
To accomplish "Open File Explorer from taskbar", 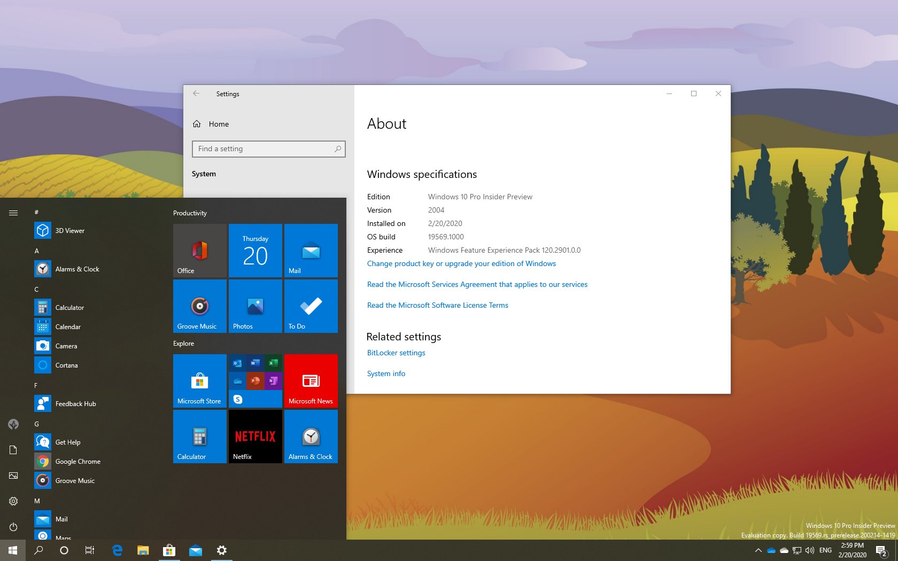I will pos(143,550).
